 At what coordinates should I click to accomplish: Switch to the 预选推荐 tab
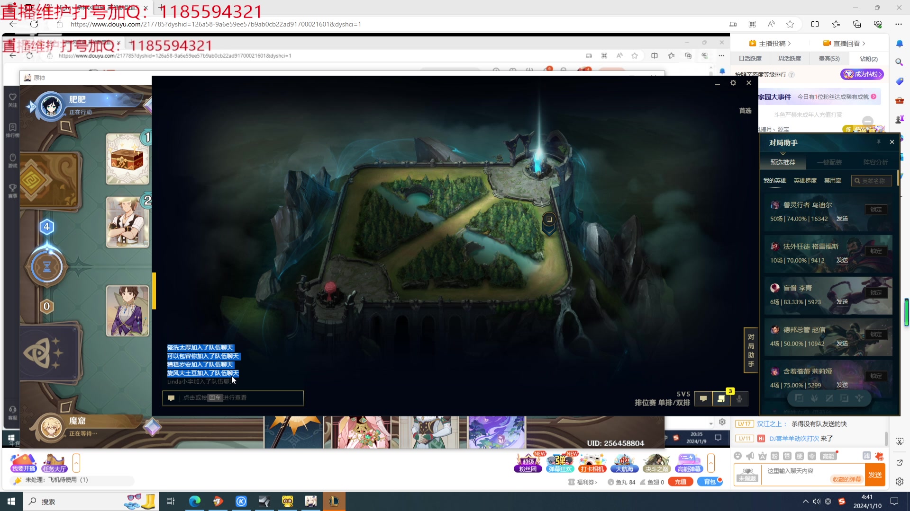click(783, 162)
